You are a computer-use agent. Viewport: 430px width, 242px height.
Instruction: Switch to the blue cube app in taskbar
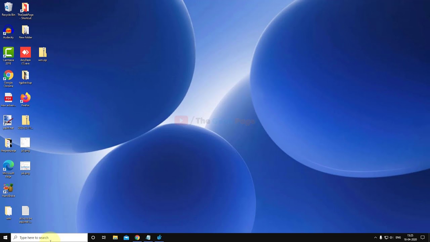pyautogui.click(x=159, y=238)
